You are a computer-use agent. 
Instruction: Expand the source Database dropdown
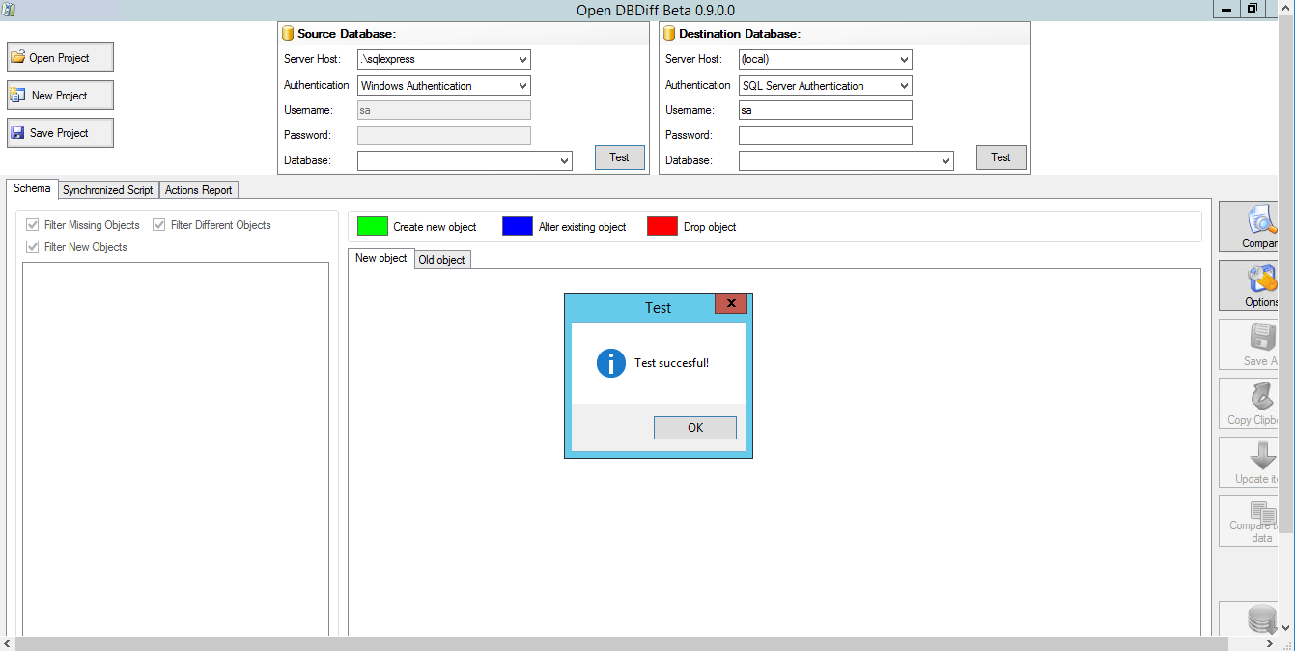pos(564,161)
